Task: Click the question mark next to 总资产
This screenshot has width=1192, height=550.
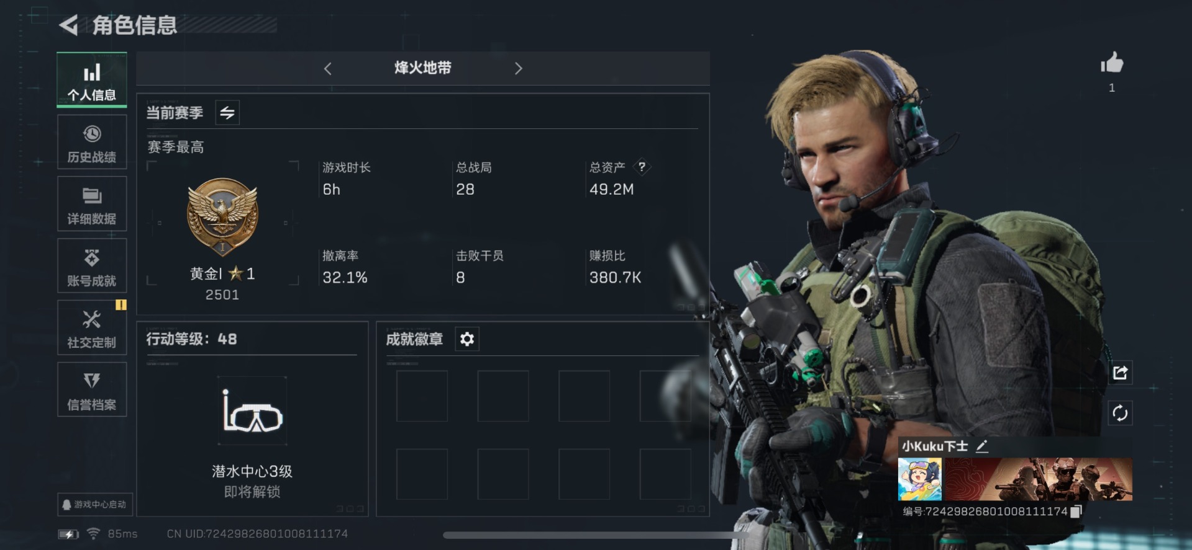Action: coord(642,167)
